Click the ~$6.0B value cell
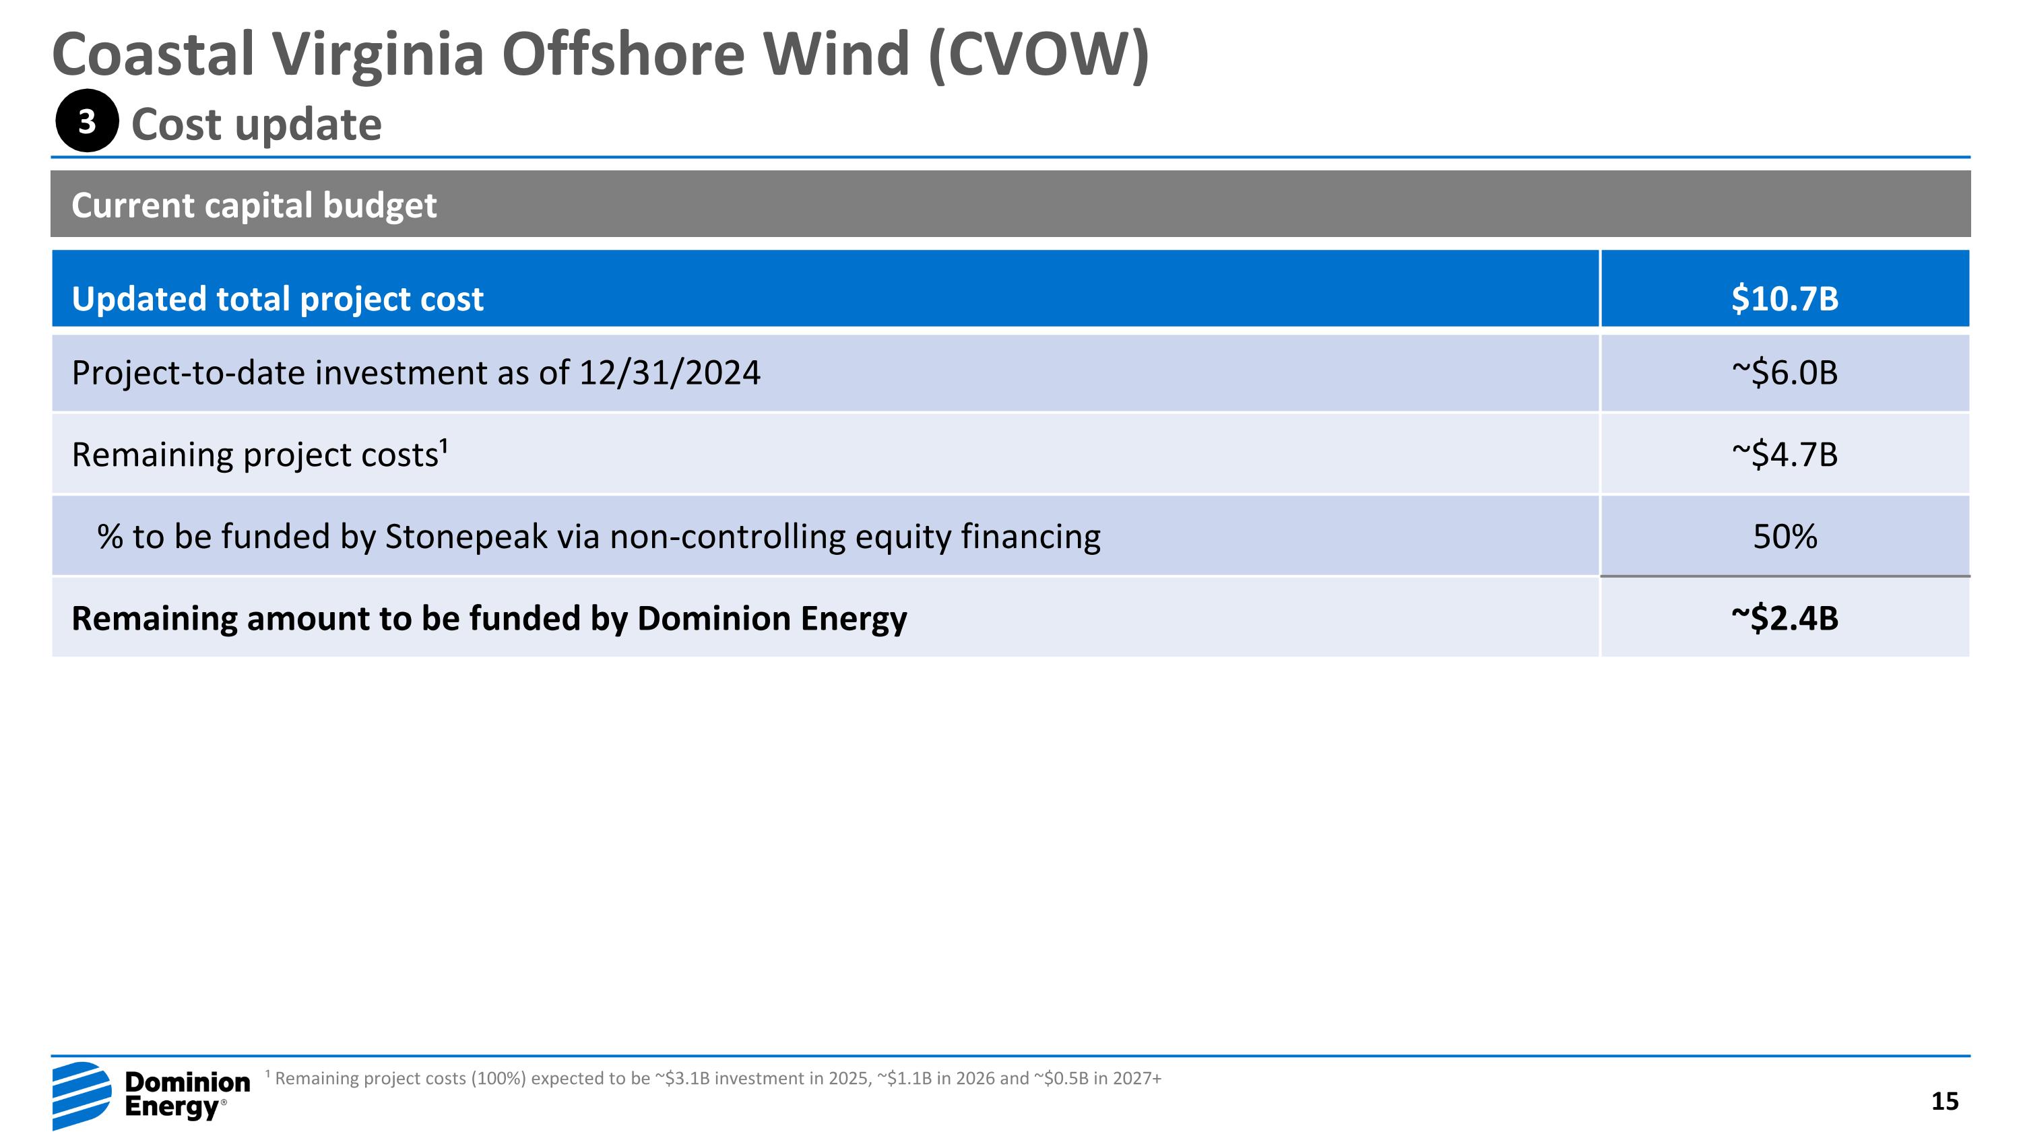 [x=1784, y=372]
